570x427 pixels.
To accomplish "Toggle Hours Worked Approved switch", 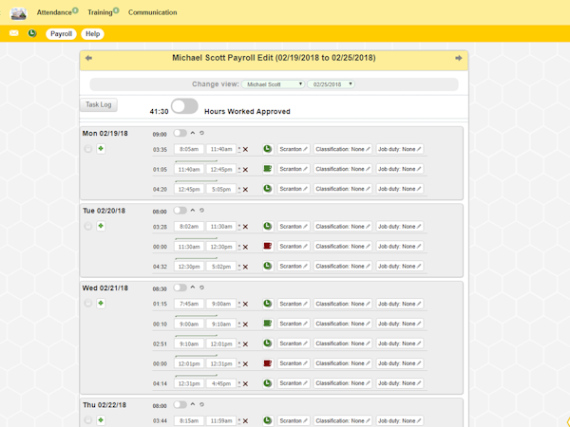I will pos(184,107).
